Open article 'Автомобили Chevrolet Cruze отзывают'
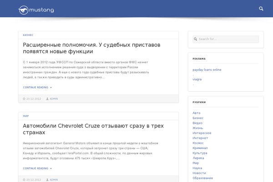 93,129
